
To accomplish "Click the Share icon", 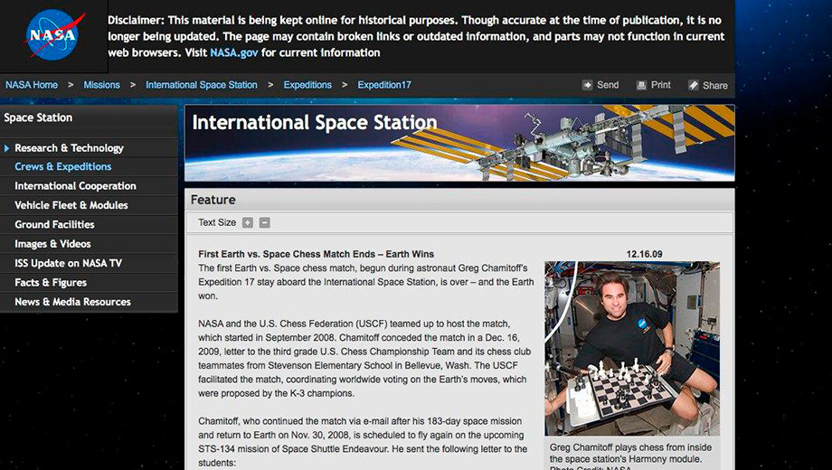I will tap(694, 85).
